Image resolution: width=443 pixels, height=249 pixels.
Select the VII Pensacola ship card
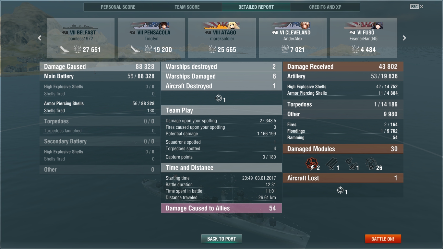point(151,38)
